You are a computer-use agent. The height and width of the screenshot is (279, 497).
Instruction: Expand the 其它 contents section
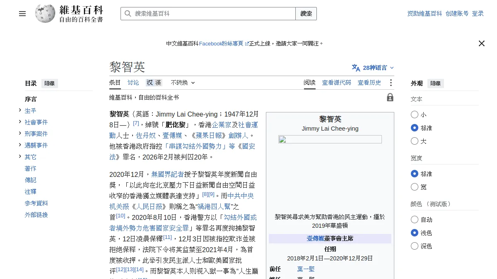pyautogui.click(x=20, y=156)
